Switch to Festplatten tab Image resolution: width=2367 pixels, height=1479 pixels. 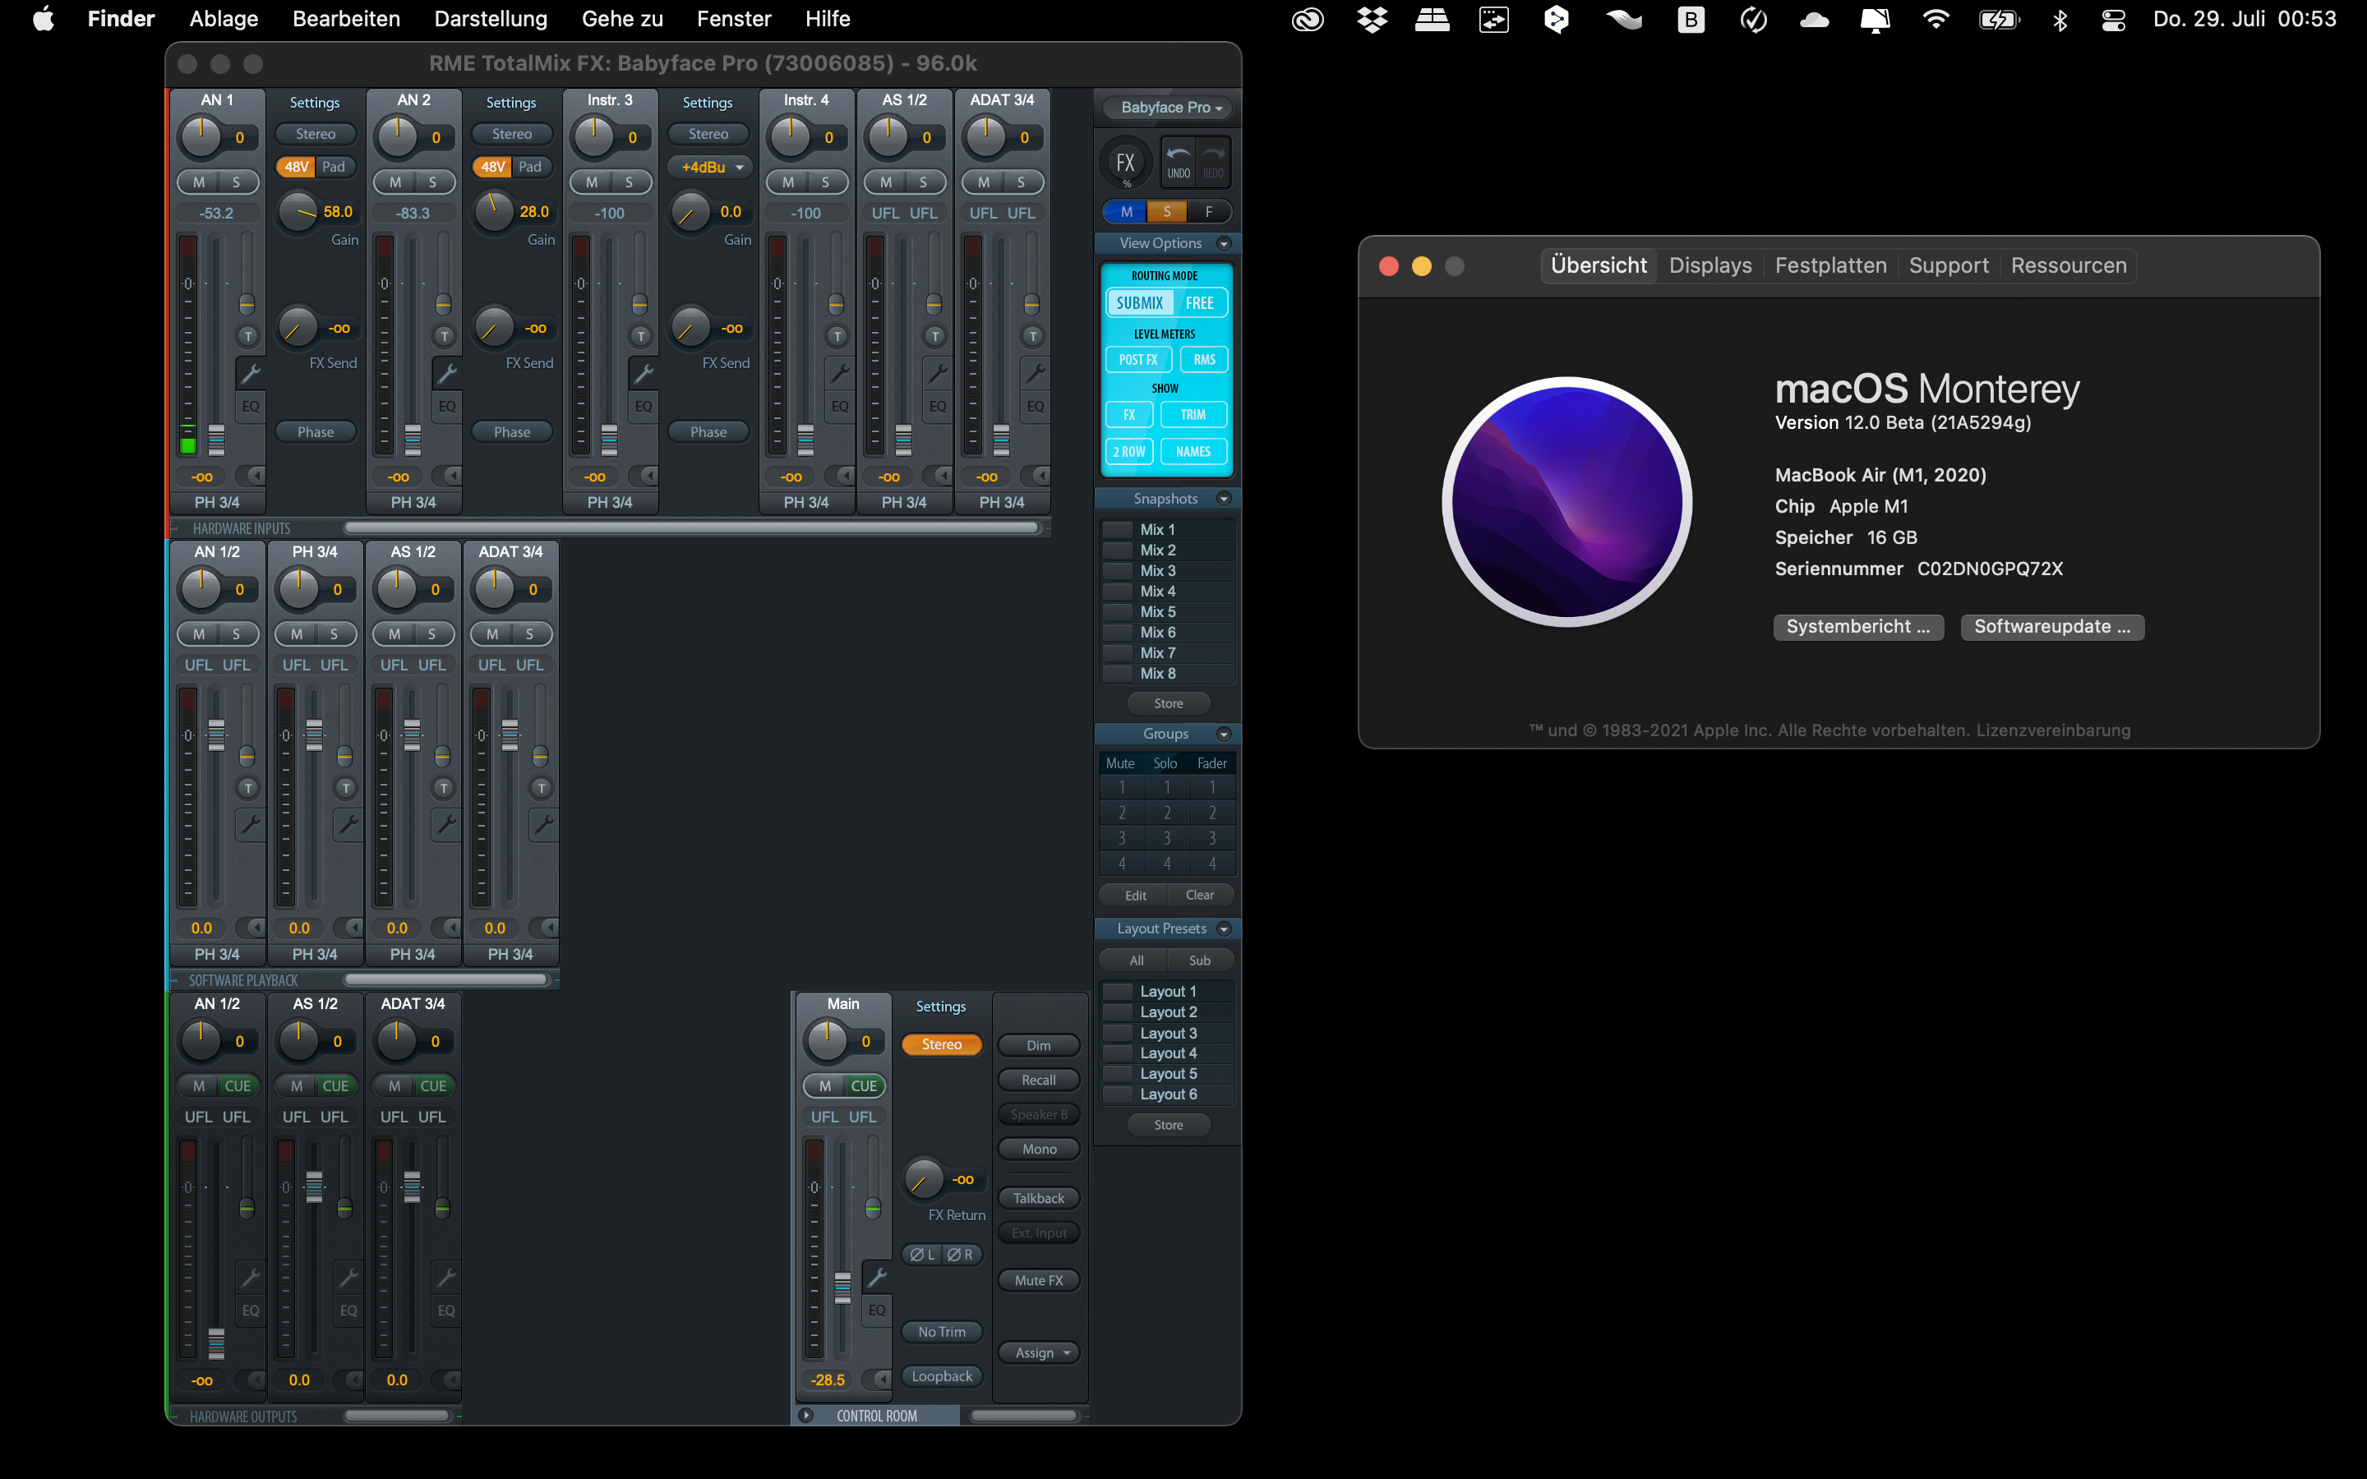click(x=1830, y=265)
